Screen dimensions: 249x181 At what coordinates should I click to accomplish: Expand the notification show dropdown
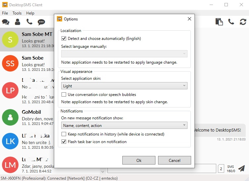124,126
